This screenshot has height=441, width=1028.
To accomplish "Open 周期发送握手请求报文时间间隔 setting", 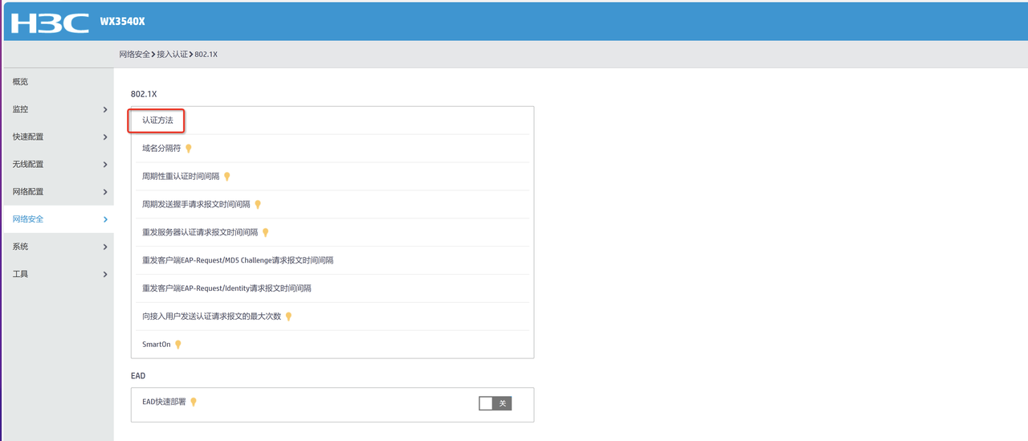I will click(x=332, y=205).
